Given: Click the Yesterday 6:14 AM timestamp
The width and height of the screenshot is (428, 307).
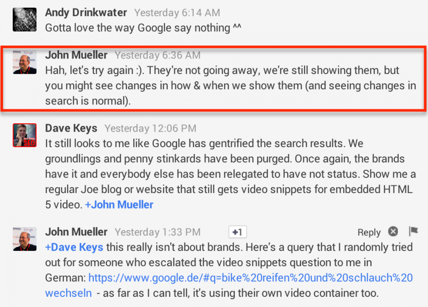Looking at the screenshot, I should coord(177,13).
